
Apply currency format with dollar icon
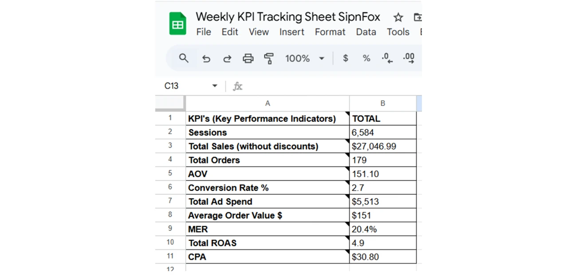point(346,58)
